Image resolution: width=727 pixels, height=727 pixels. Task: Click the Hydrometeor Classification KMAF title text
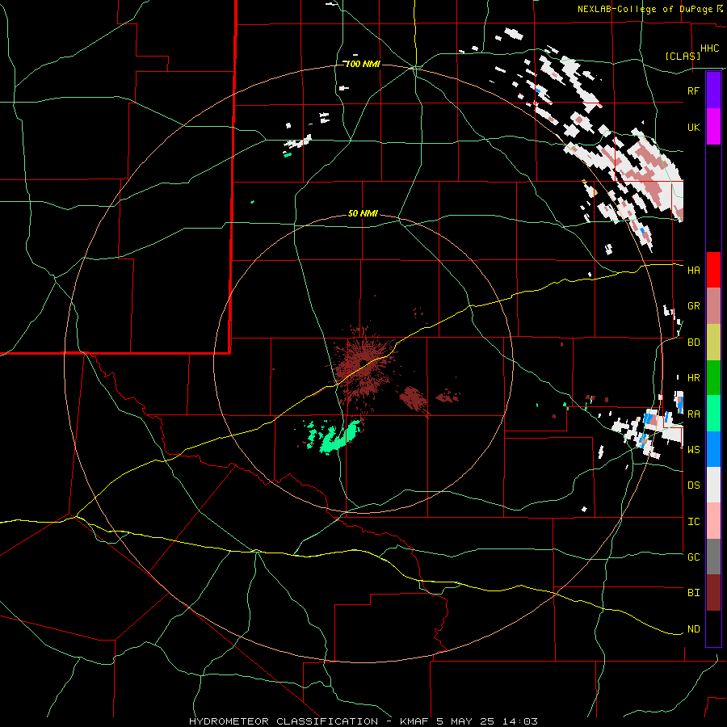point(363,721)
